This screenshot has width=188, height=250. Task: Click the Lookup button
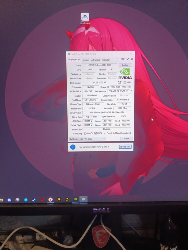tap(125, 65)
